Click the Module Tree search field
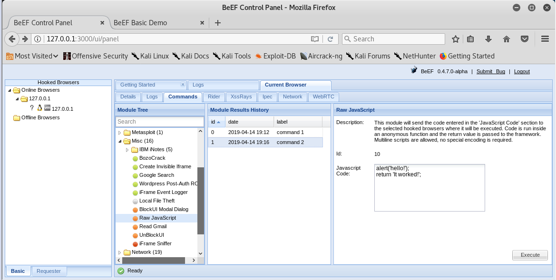 tap(159, 122)
